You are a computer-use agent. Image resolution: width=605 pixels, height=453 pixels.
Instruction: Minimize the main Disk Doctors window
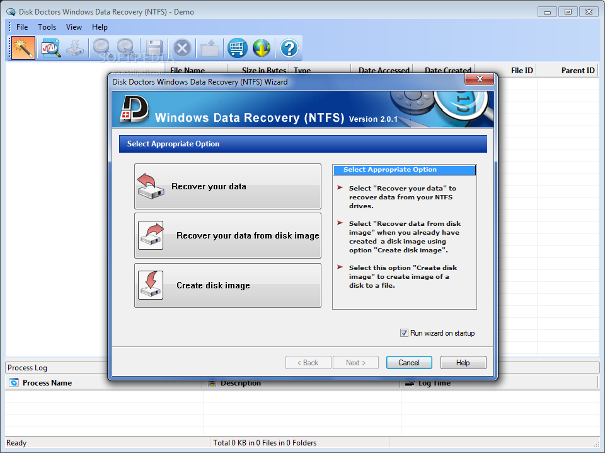(x=547, y=12)
